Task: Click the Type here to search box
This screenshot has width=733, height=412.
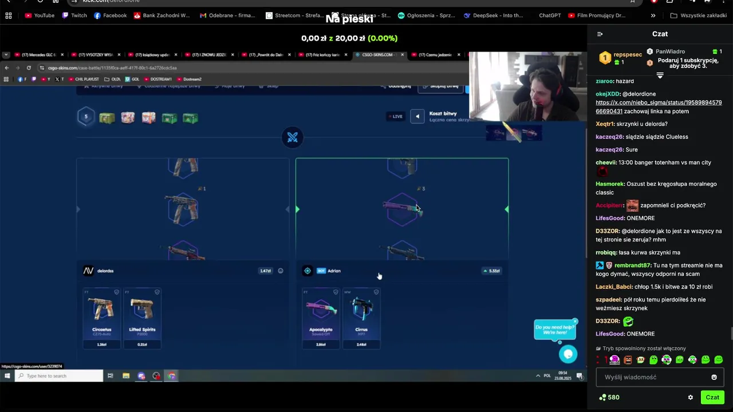Action: pos(59,376)
